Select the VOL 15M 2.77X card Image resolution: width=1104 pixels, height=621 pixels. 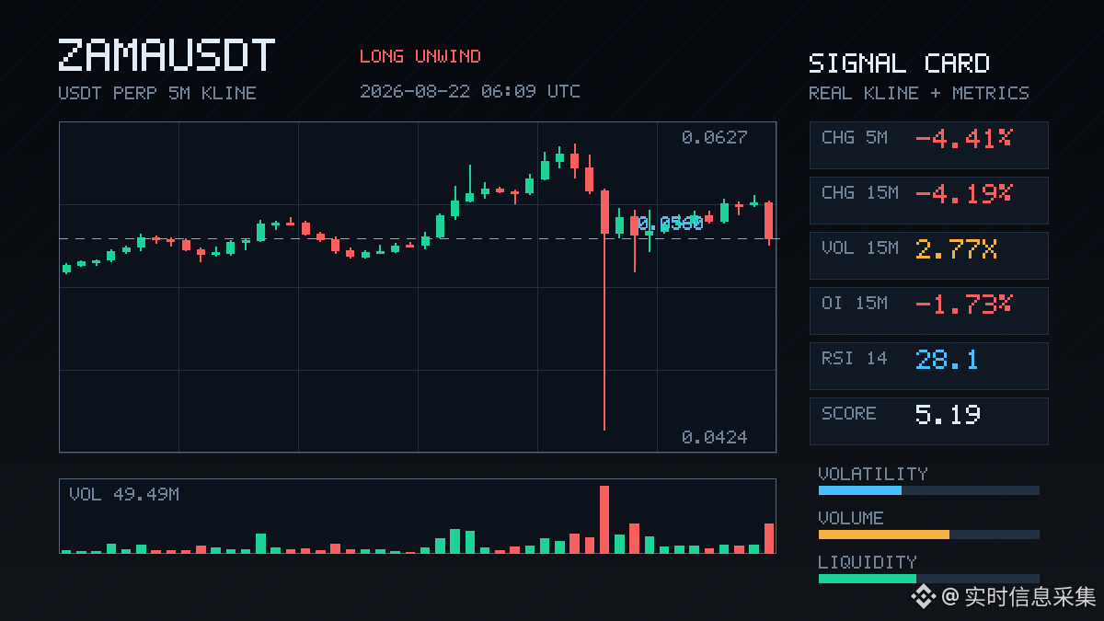tap(928, 256)
